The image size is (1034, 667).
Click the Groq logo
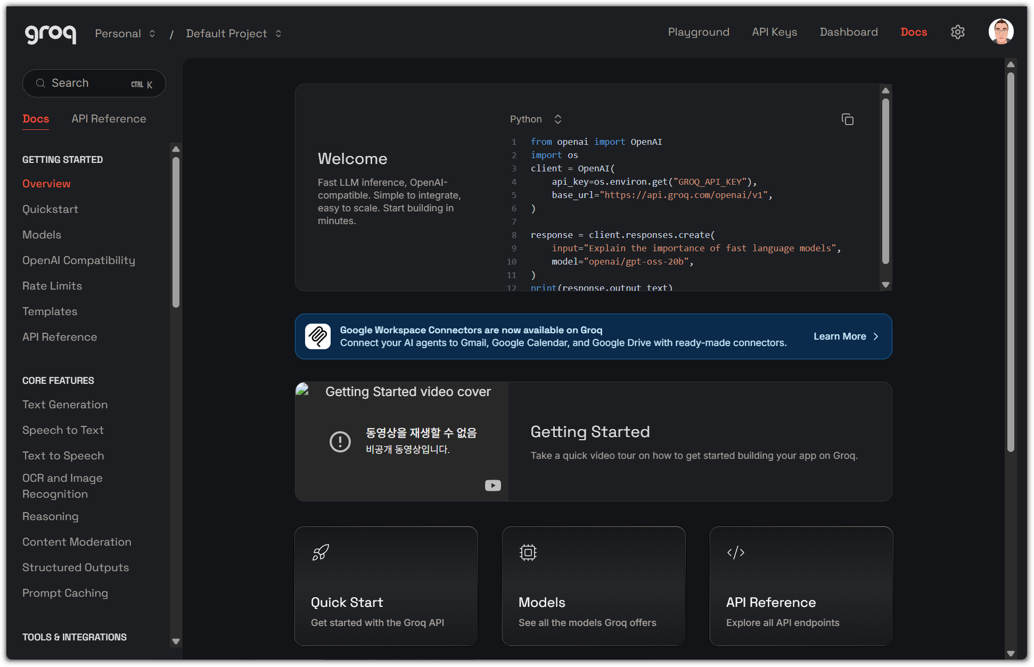coord(51,34)
